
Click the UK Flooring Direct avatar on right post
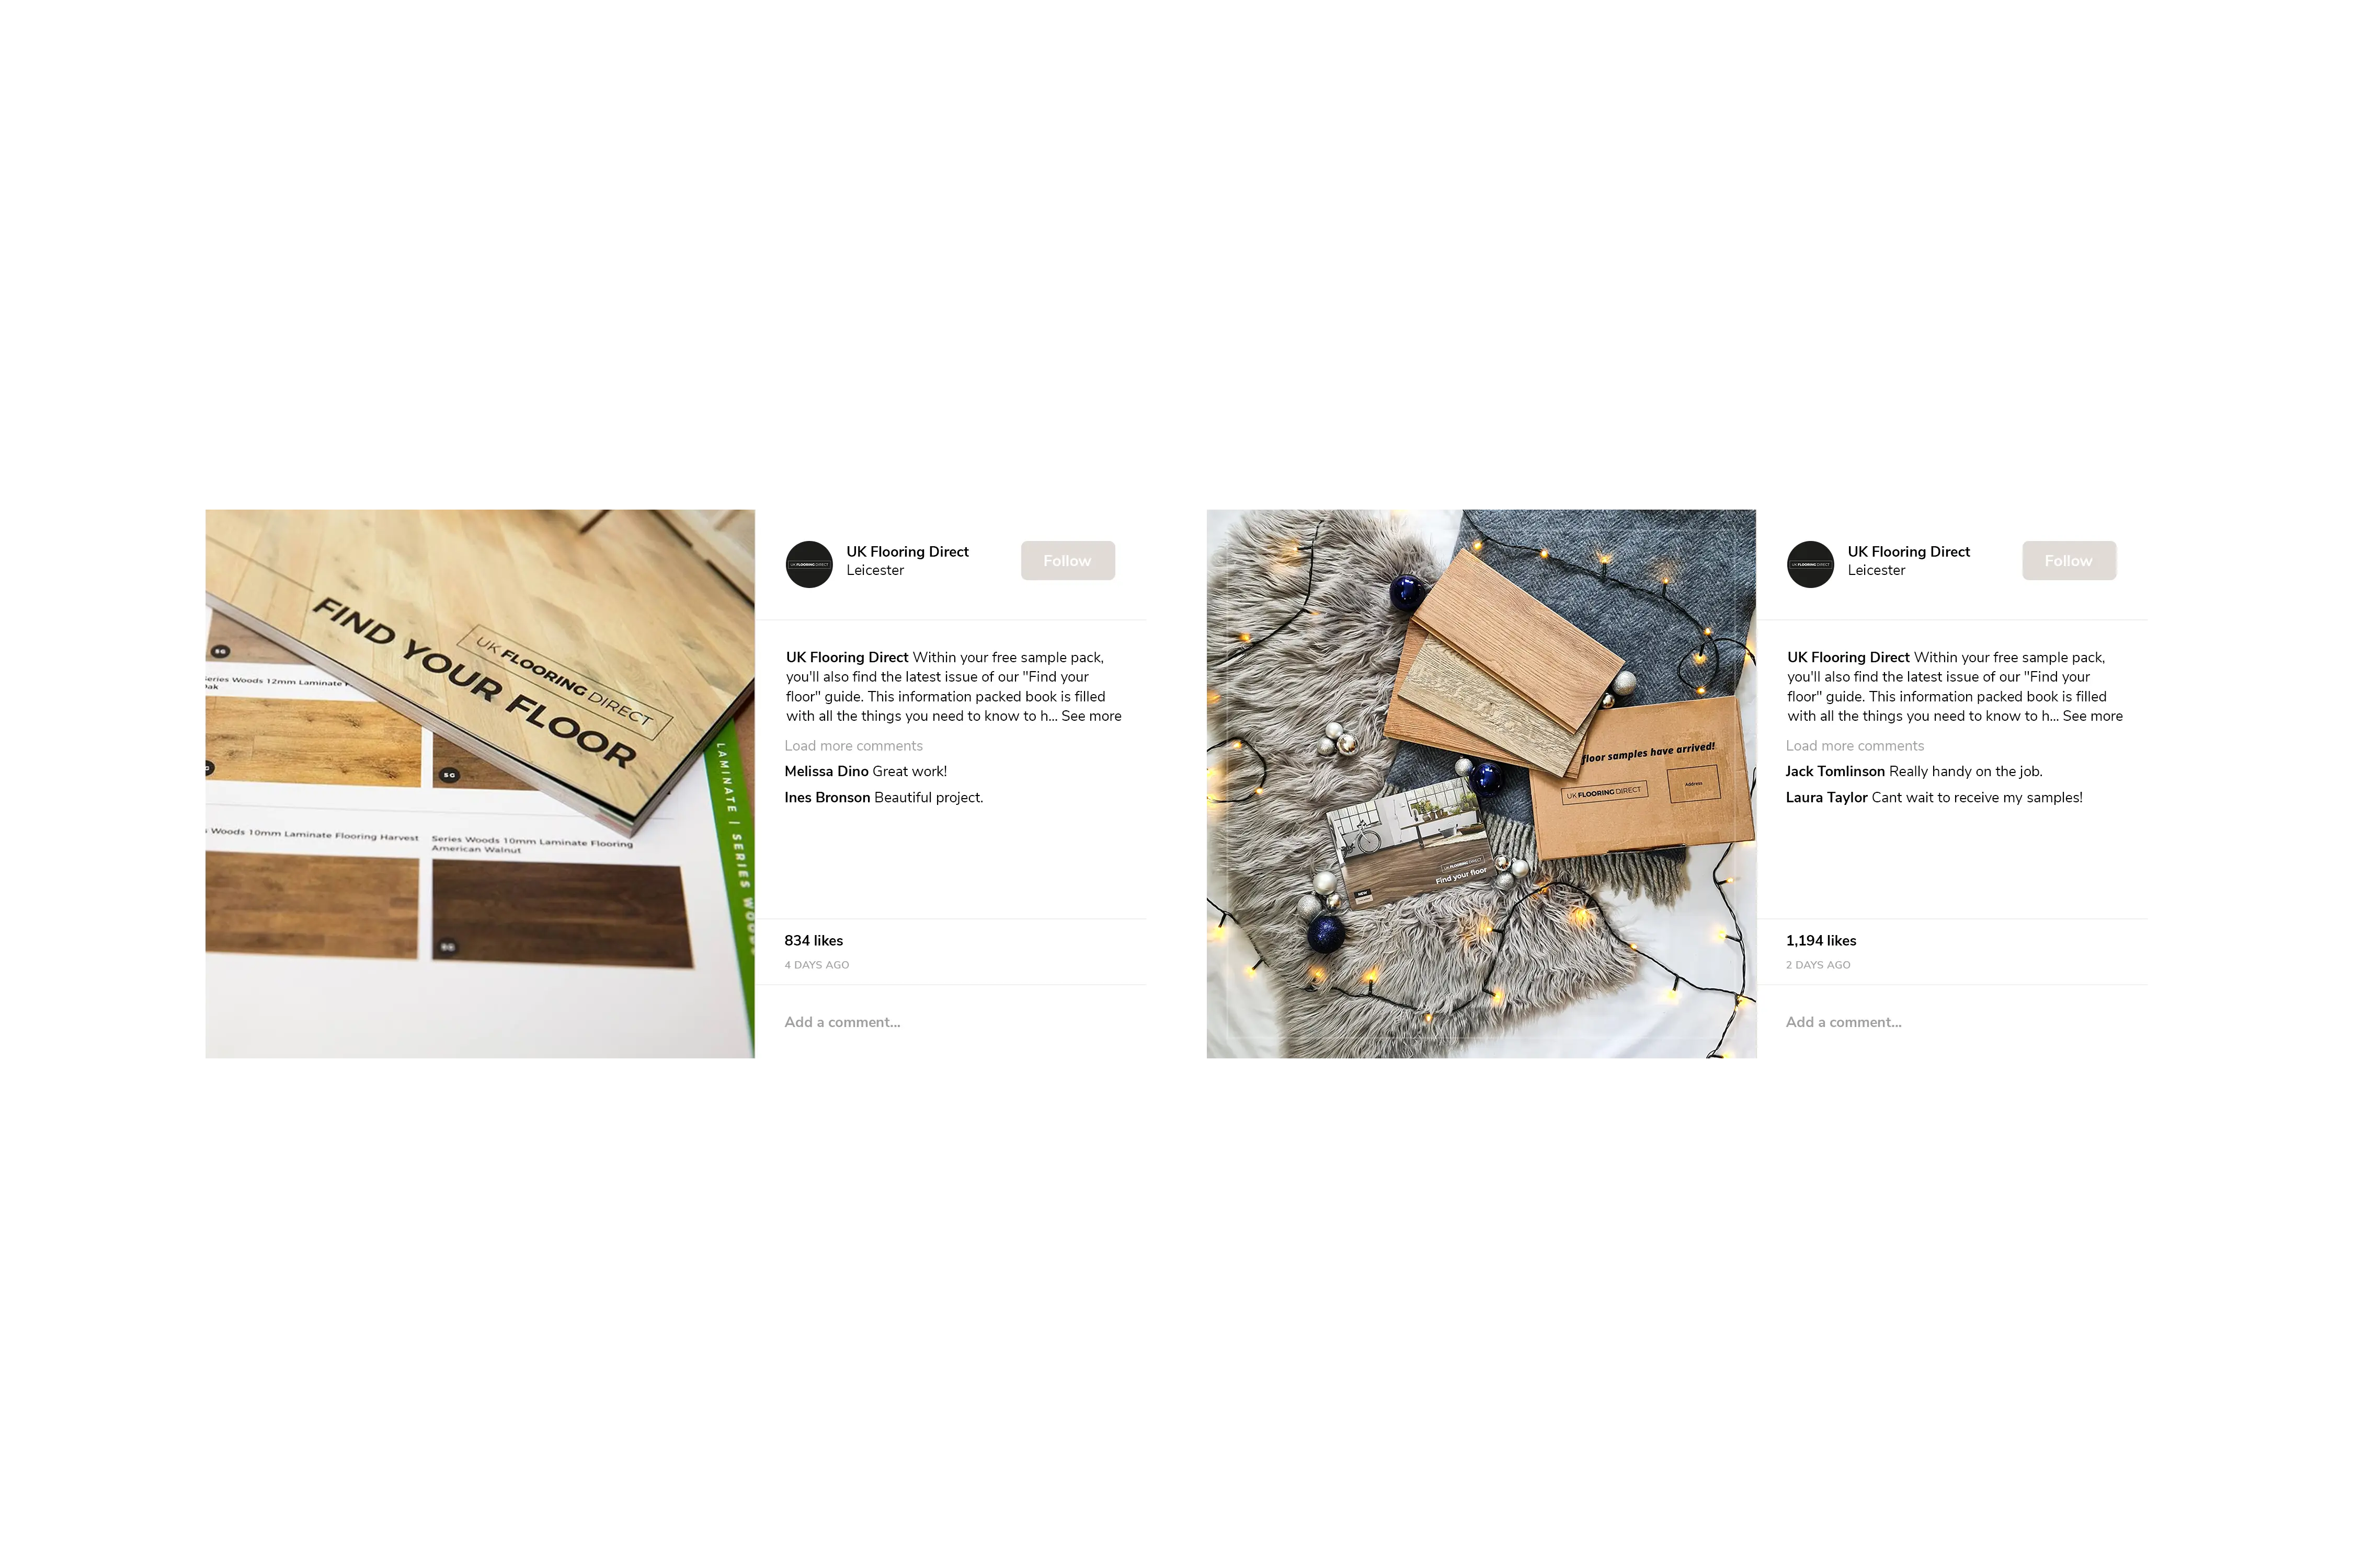click(x=1810, y=564)
